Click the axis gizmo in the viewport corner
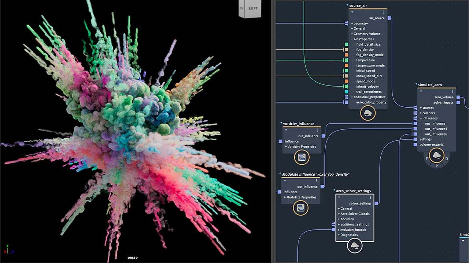Viewport: 469px width, 263px height. pos(8,248)
